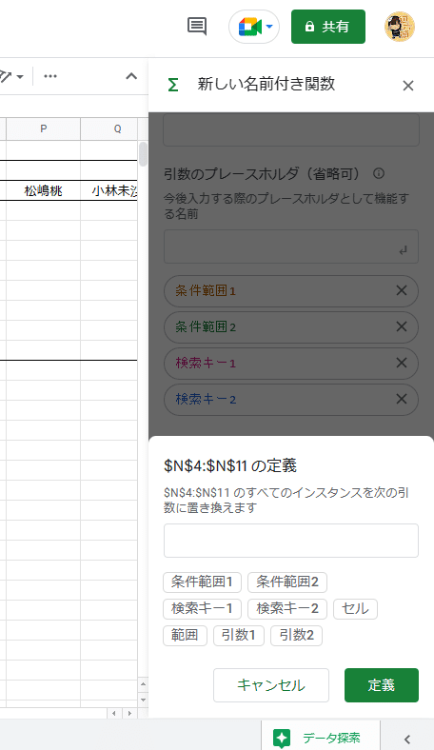Click the info icon beside 引数のプレースホルダ
This screenshot has width=434, height=750.
tap(379, 173)
